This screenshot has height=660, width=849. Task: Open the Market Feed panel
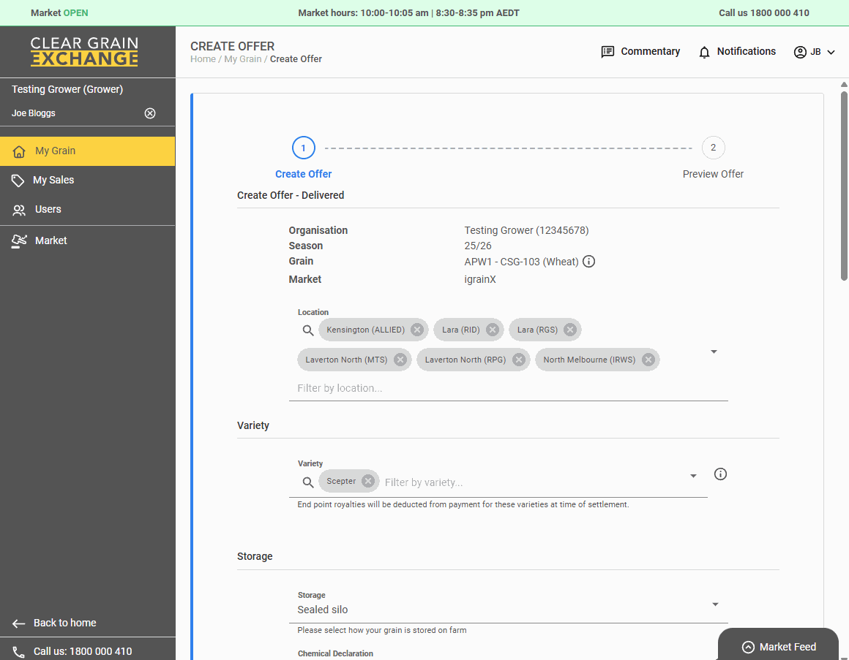778,645
